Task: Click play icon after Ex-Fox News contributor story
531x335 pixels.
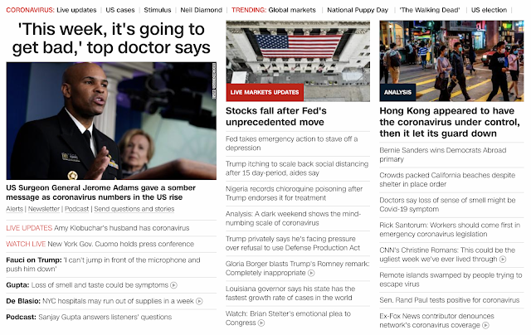Action: (x=485, y=325)
